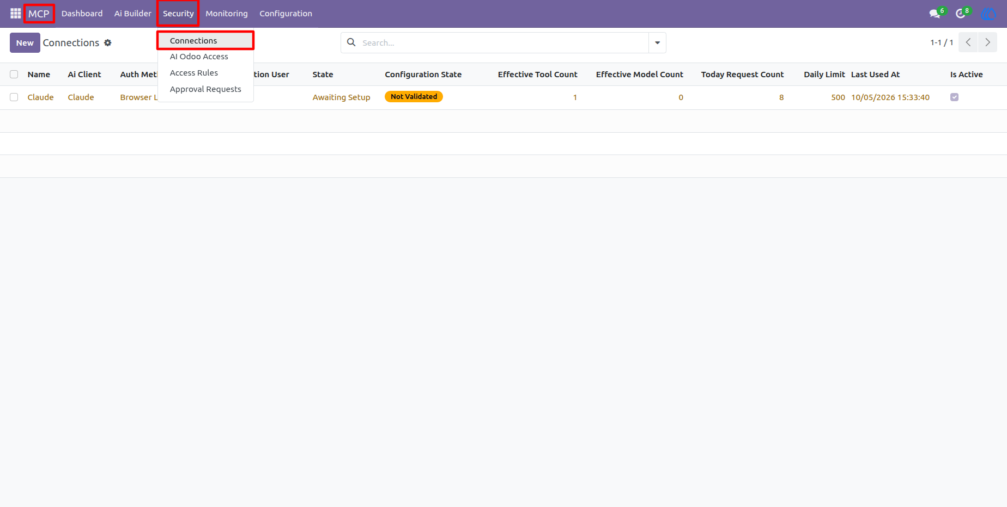Viewport: 1007px width, 507px height.
Task: Open Approval Requests menu entry
Action: pyautogui.click(x=205, y=89)
